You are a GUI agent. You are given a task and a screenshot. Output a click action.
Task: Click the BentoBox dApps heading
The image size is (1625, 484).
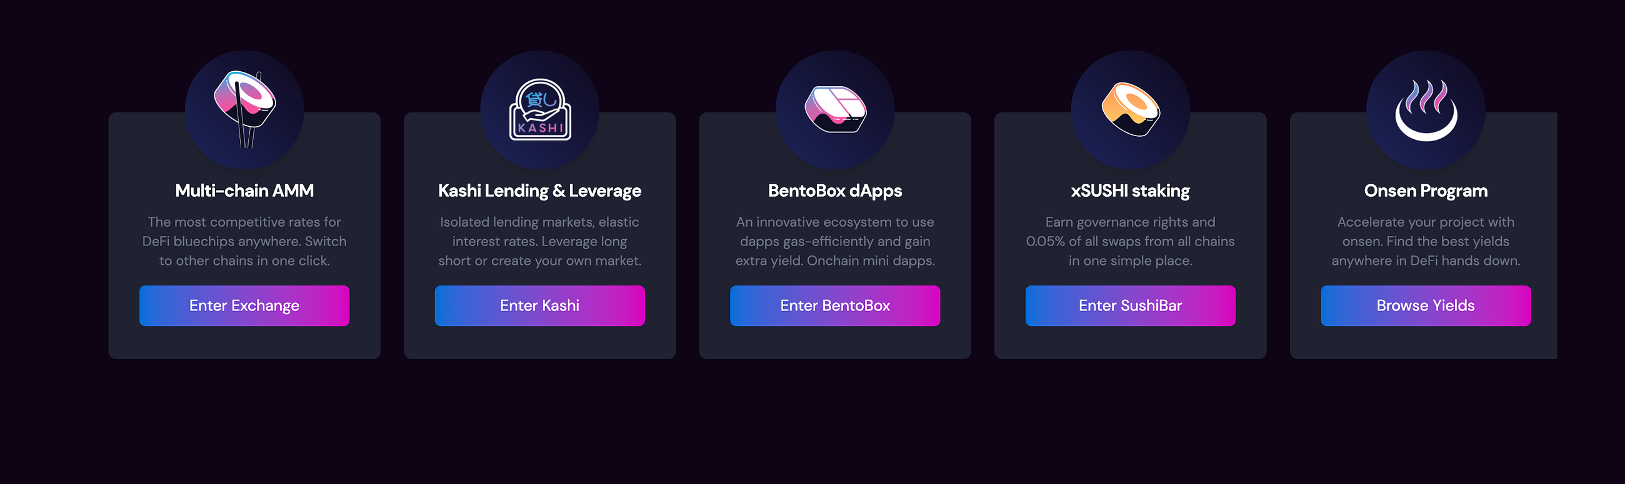click(x=835, y=191)
